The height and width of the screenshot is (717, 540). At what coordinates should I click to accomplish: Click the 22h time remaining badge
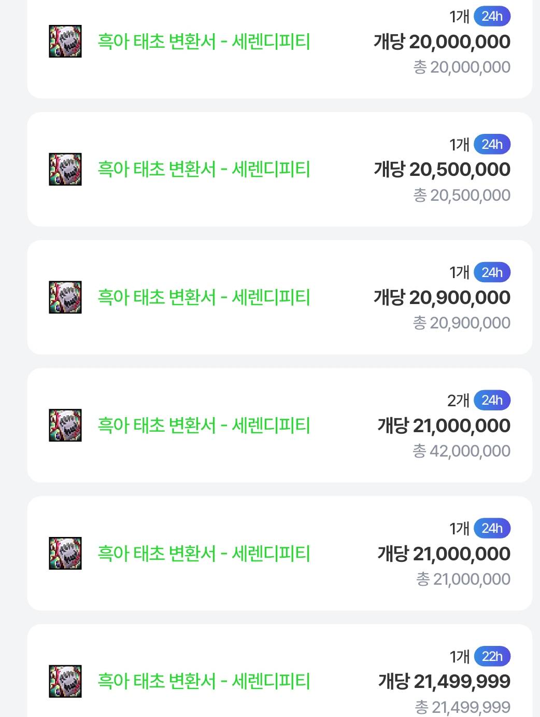click(x=492, y=656)
